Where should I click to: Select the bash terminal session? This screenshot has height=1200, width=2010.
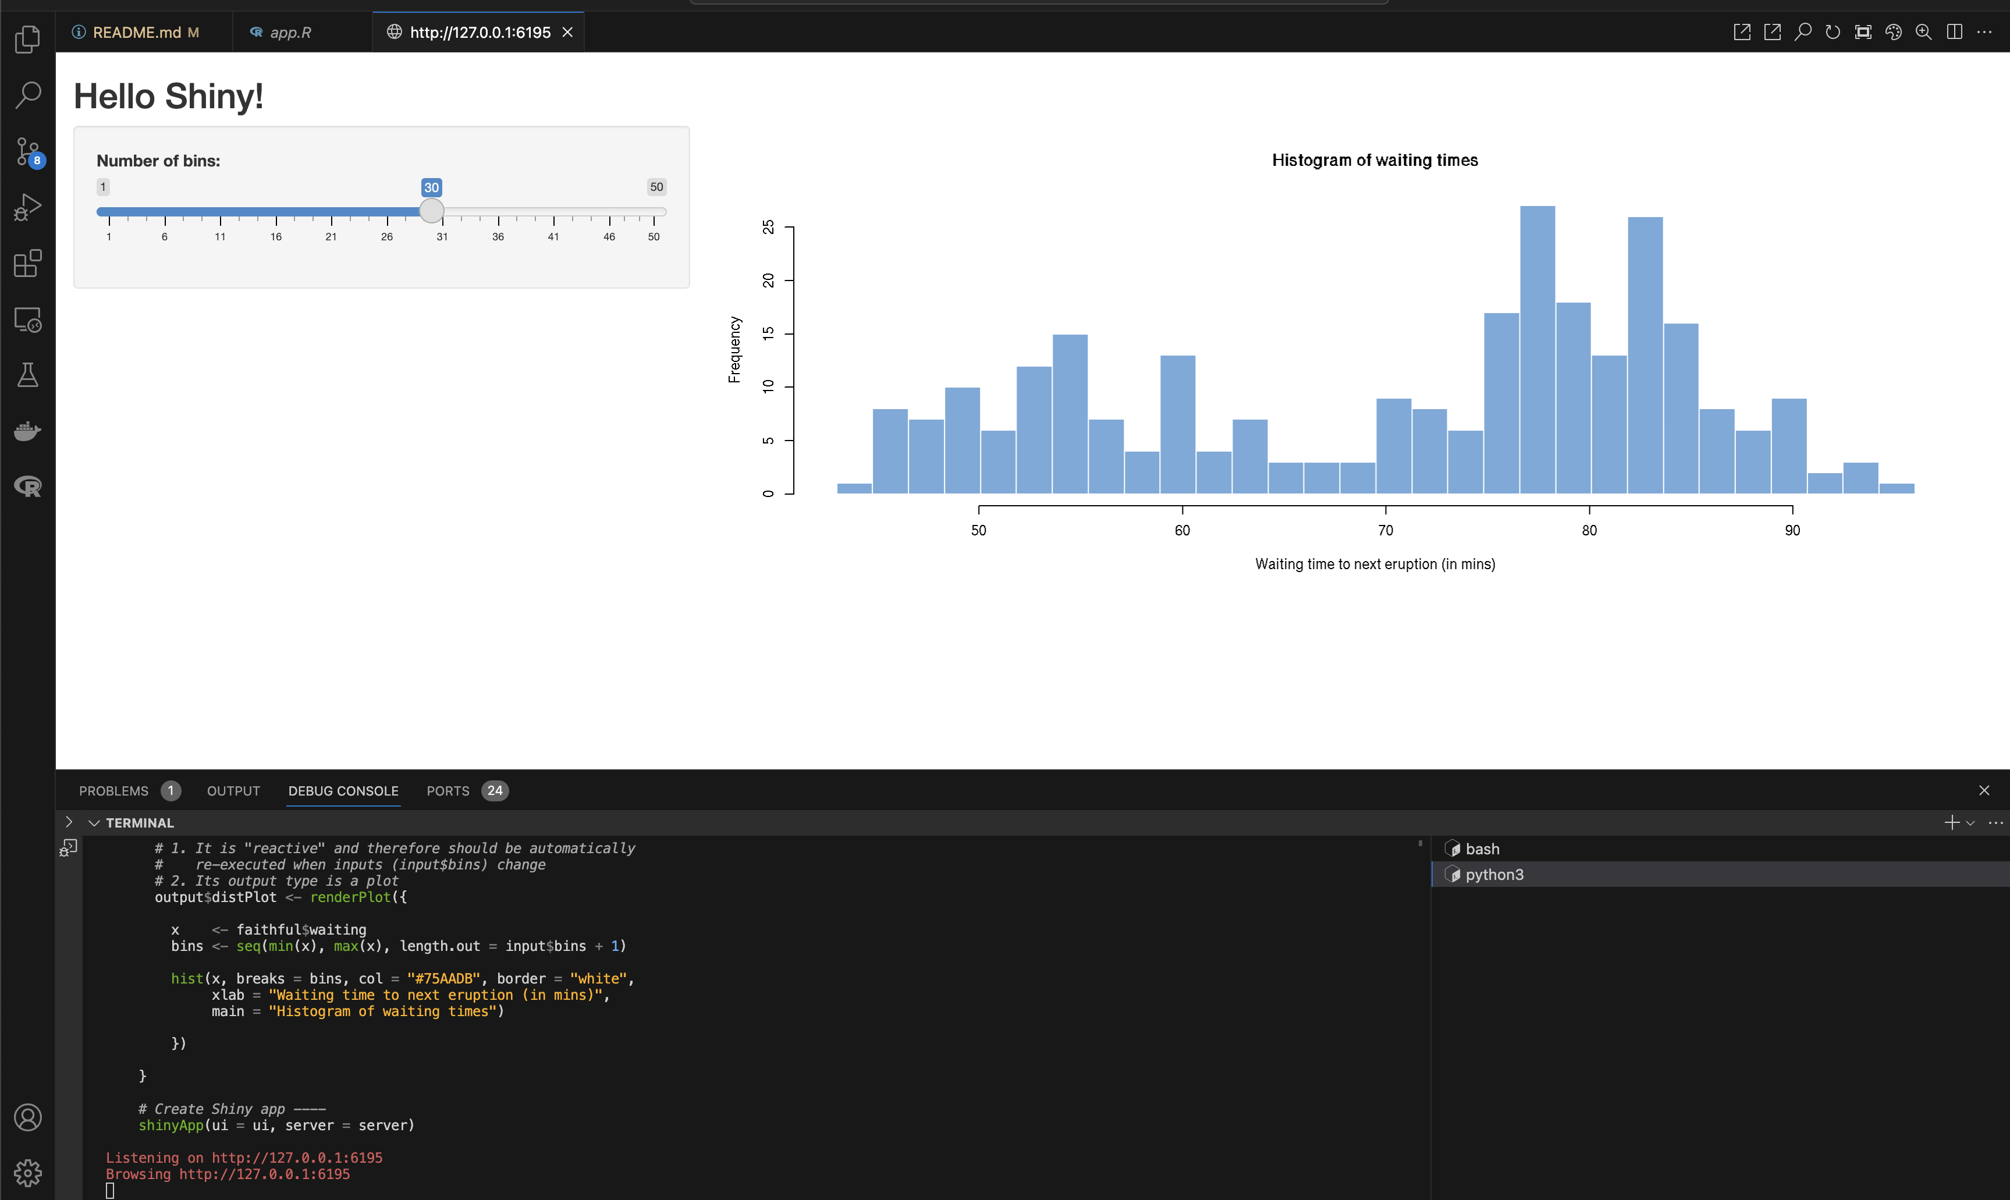coord(1482,848)
